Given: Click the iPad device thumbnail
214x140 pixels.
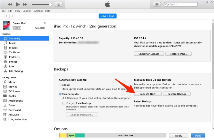Looking at the screenshot, I should coord(6,25).
